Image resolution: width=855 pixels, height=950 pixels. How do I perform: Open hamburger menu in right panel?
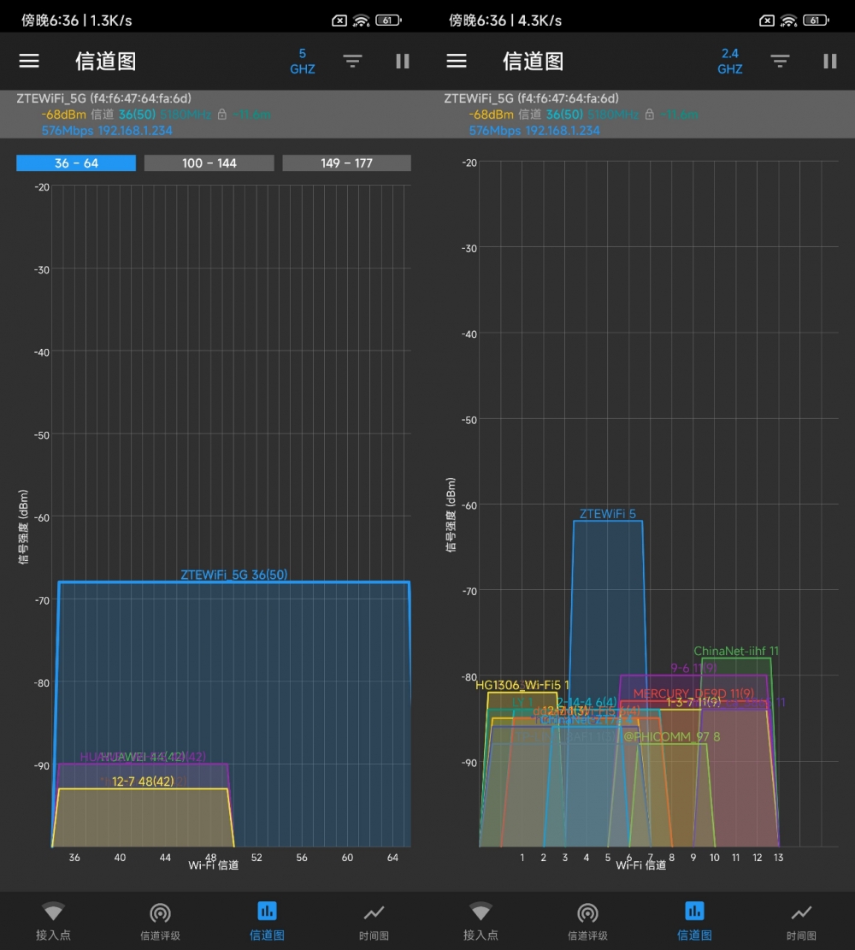[457, 61]
